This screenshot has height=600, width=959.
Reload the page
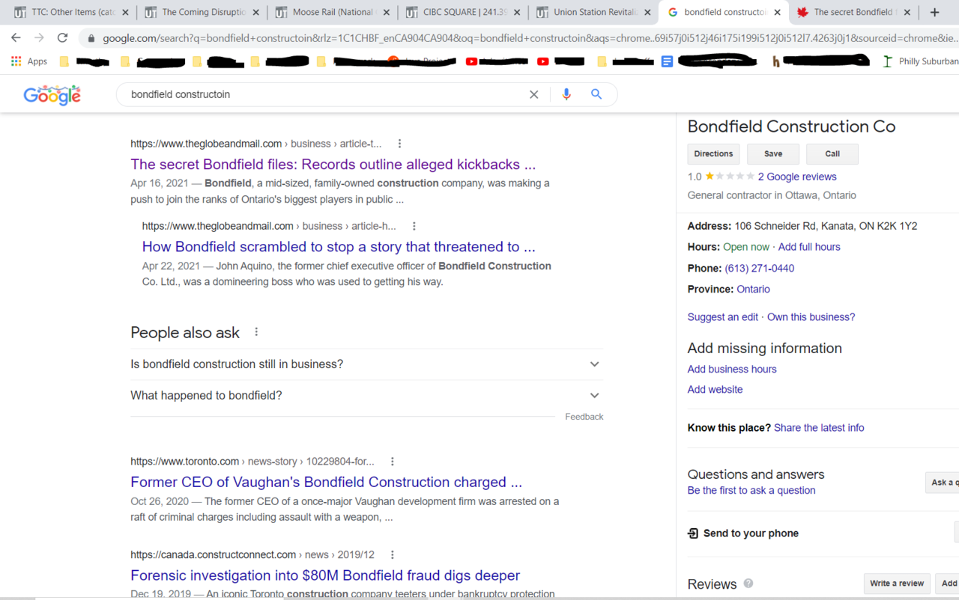pyautogui.click(x=62, y=37)
